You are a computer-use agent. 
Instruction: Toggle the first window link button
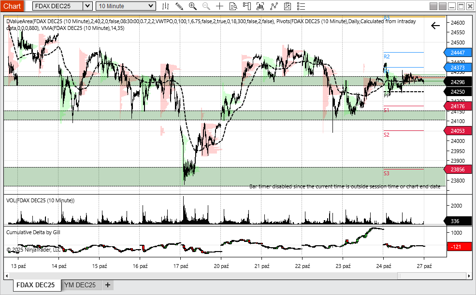(433, 6)
